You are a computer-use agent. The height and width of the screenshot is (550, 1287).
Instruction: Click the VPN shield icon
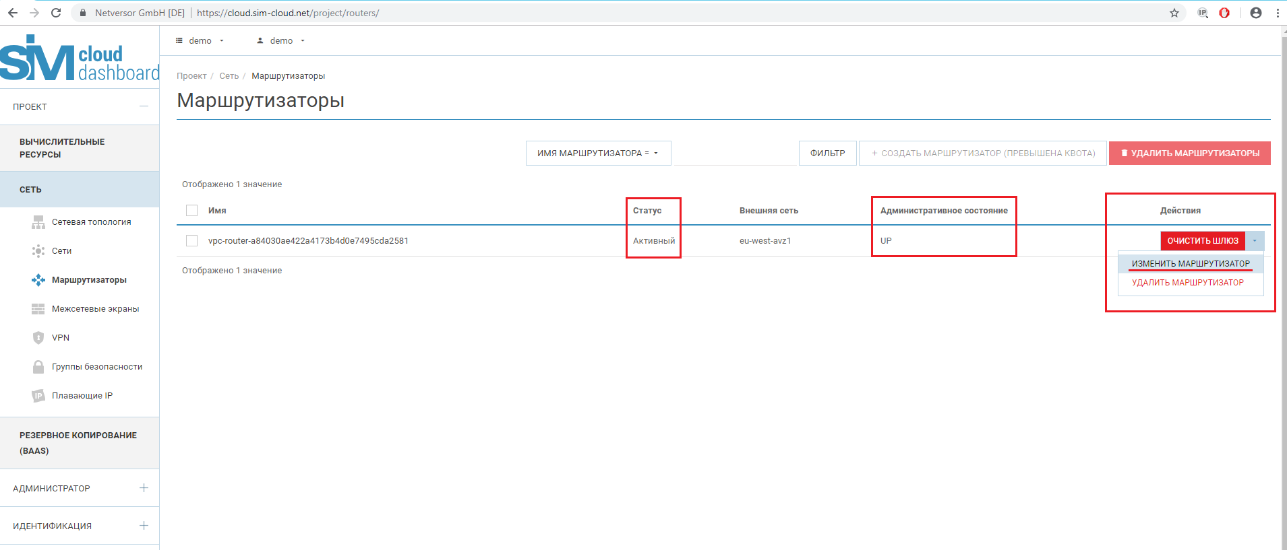[x=38, y=338]
